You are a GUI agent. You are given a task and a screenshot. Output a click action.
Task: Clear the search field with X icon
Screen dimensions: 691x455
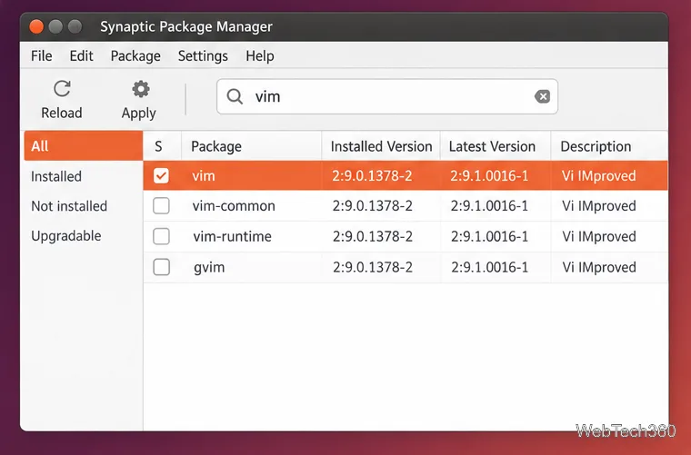tap(542, 96)
